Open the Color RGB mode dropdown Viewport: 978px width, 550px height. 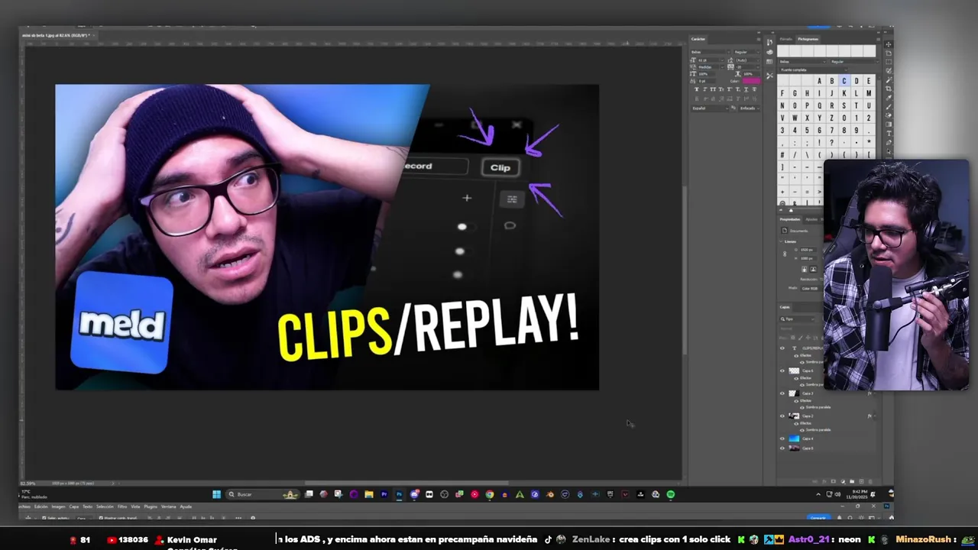click(811, 288)
